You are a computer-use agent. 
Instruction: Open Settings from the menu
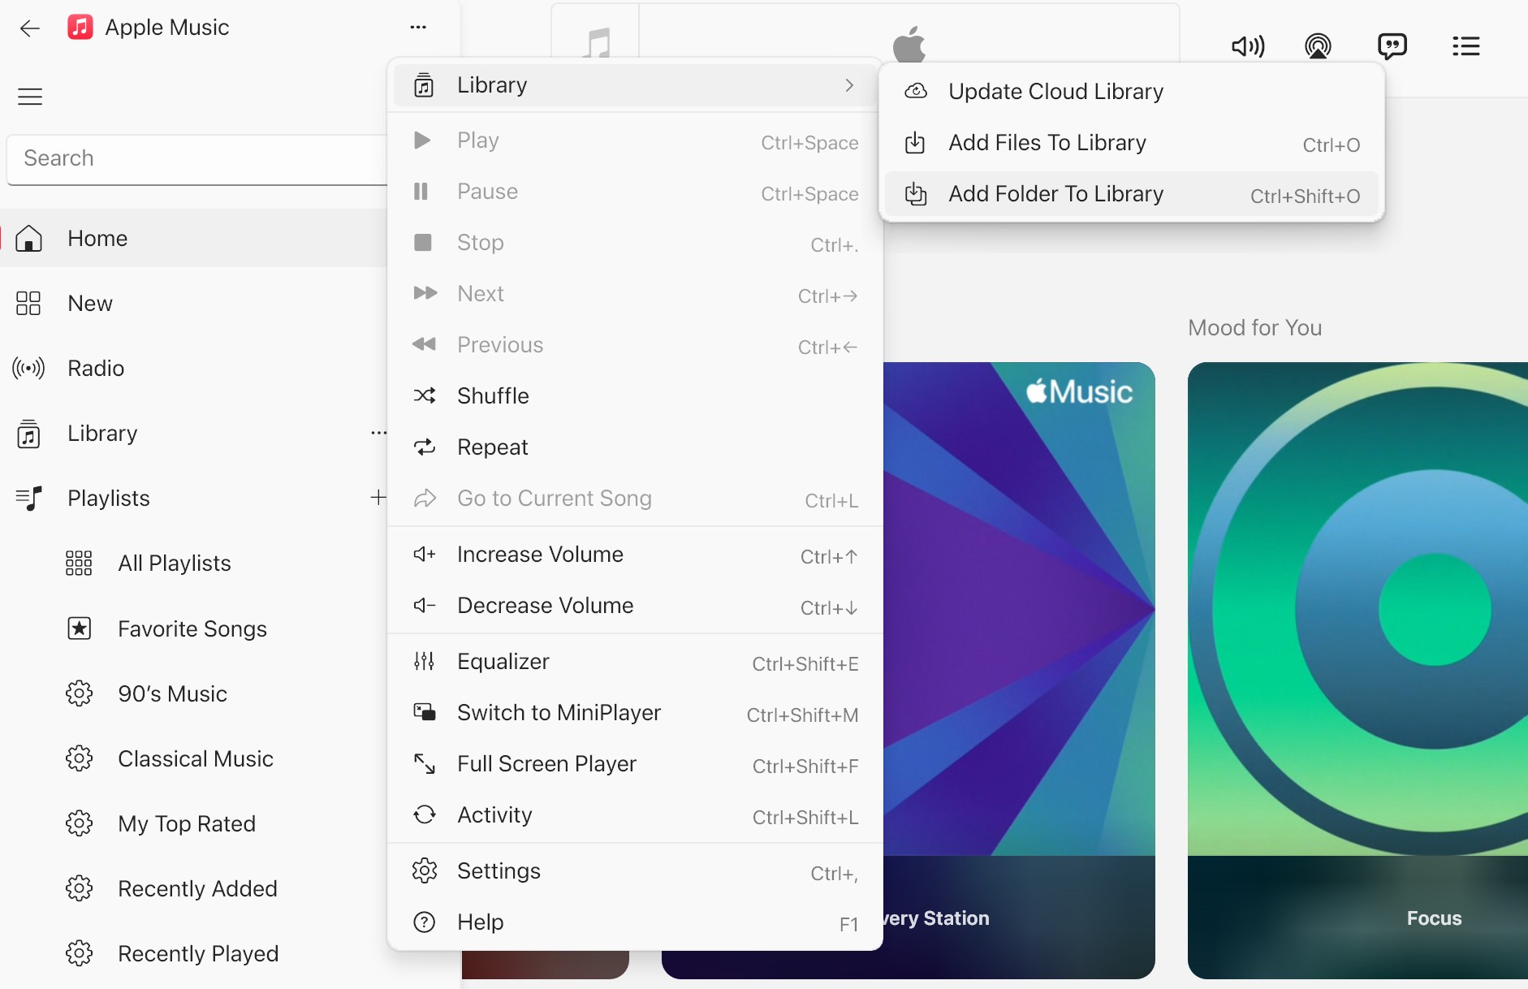(635, 871)
